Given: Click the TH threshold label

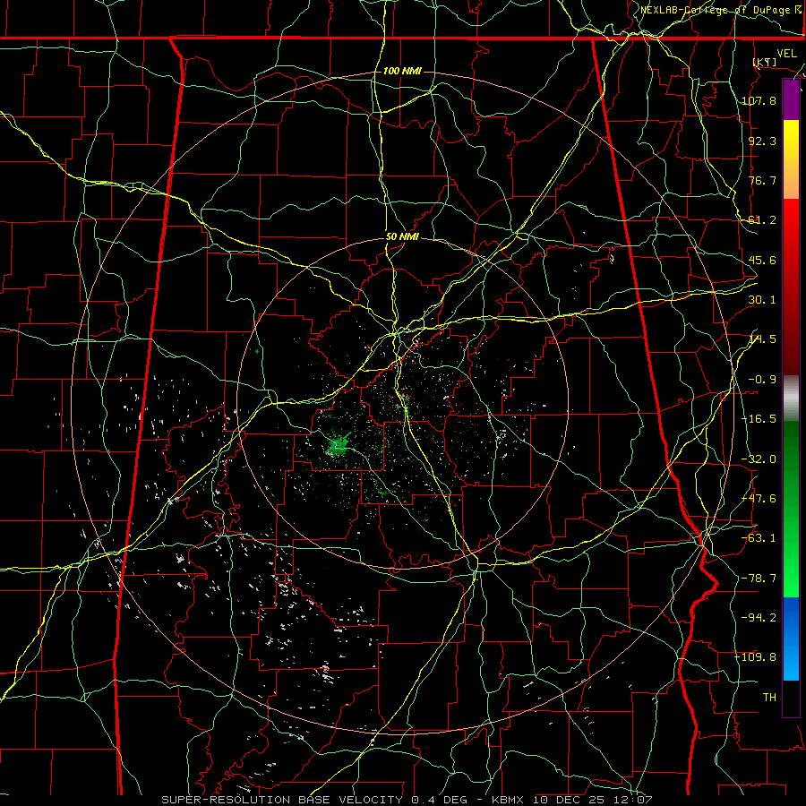Looking at the screenshot, I should [x=769, y=697].
